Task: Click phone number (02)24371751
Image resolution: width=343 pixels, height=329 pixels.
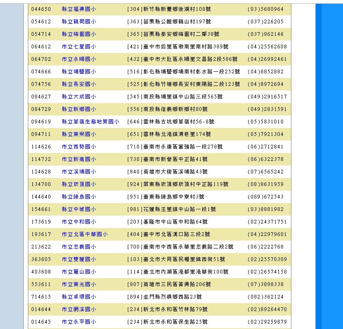Action: 267,221
